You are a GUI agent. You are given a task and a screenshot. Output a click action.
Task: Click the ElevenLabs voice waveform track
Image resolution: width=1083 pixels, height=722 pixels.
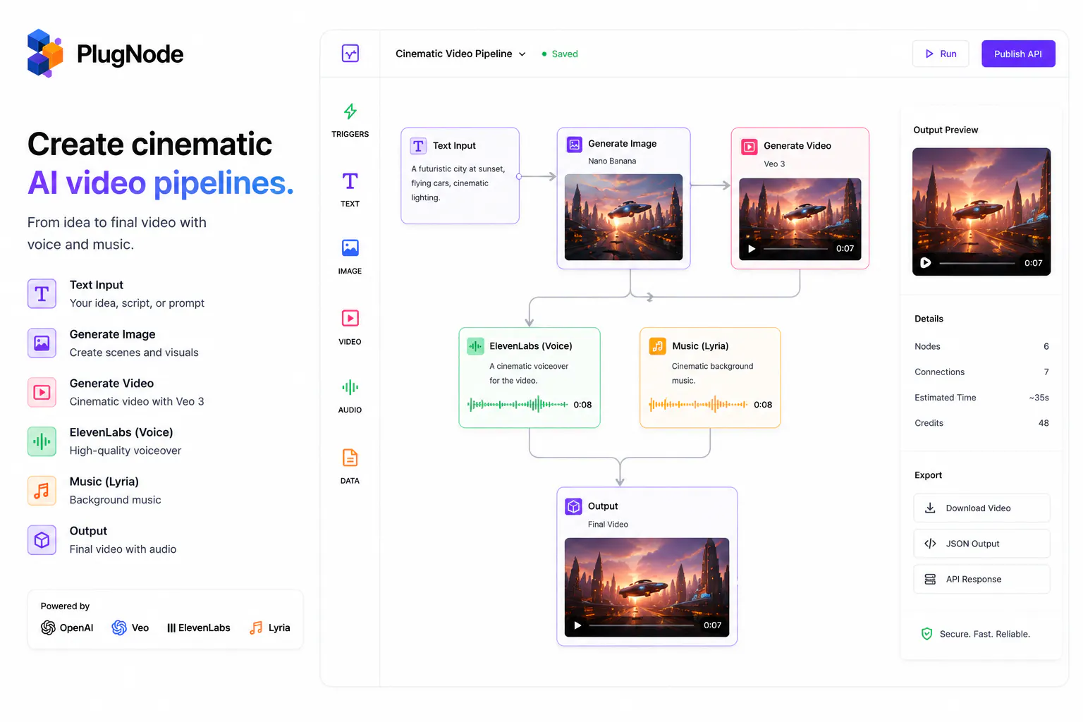point(518,405)
